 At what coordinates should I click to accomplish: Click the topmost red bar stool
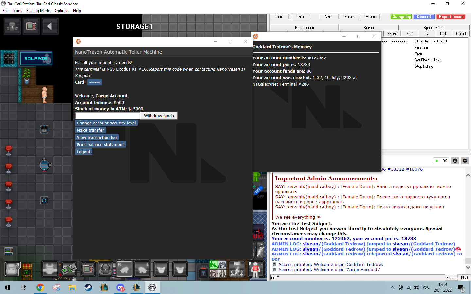coord(9,151)
